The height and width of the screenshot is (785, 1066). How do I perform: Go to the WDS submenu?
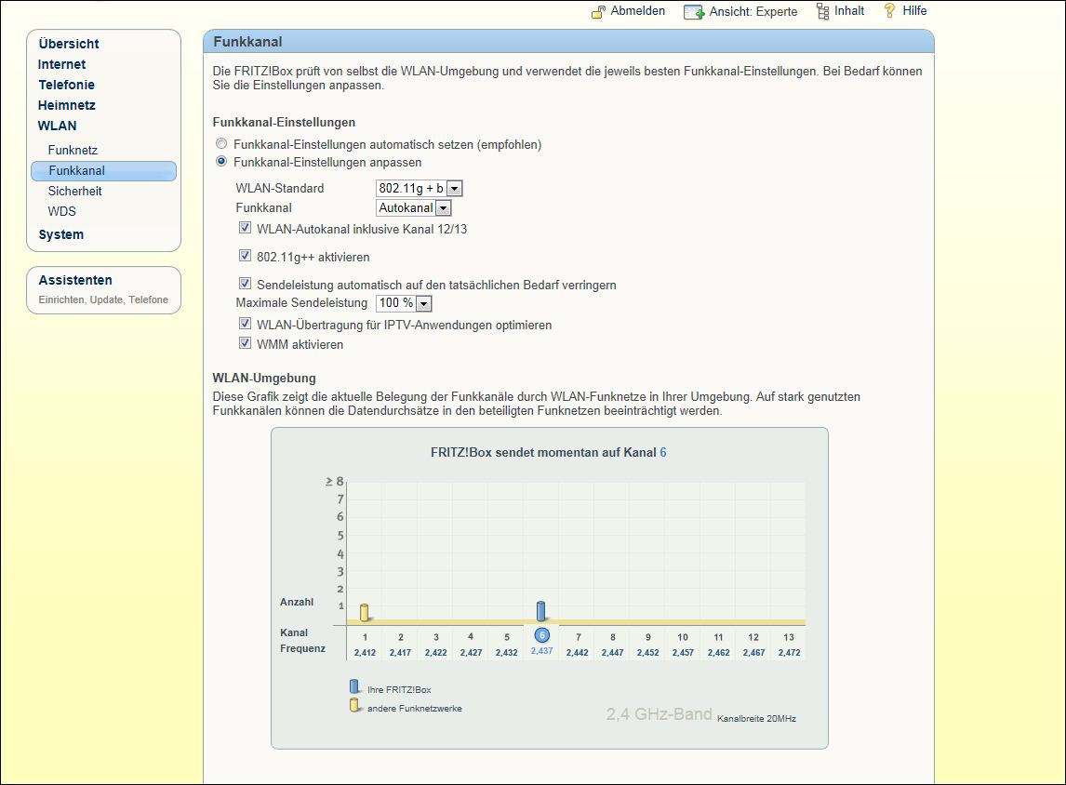62,211
